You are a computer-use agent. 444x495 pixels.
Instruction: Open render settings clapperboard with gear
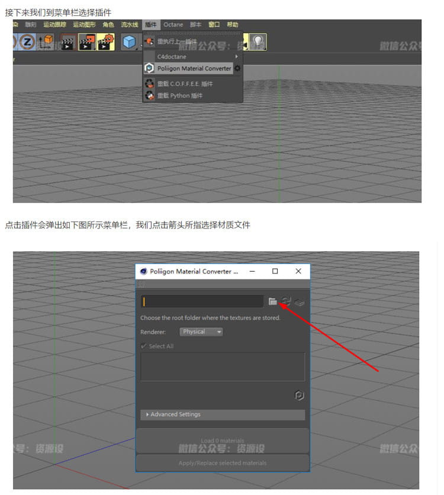tap(106, 41)
